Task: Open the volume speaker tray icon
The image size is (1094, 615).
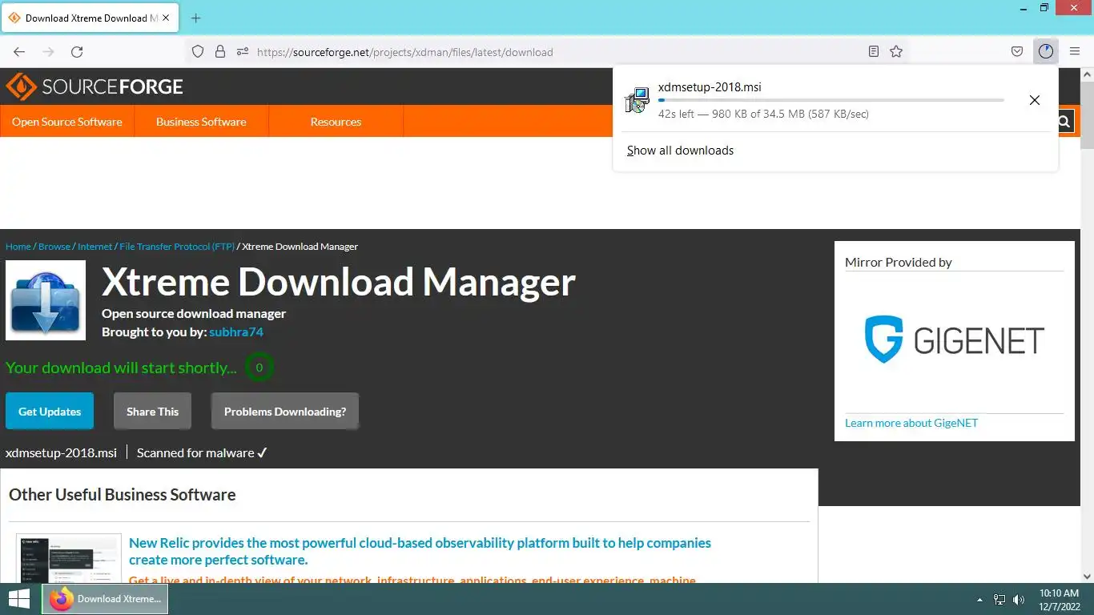Action: 1019,600
